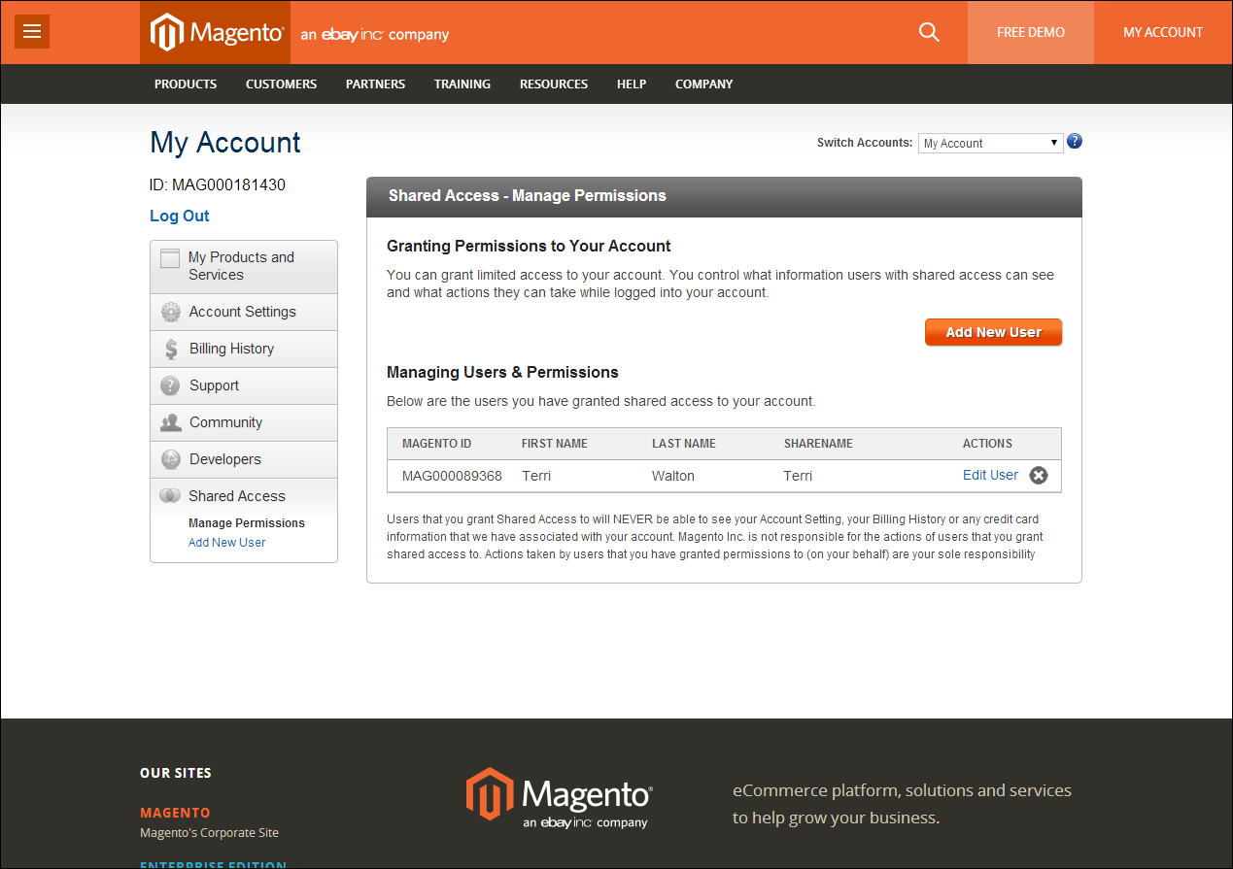The image size is (1233, 869).
Task: Click MY ACCOUNT in the header
Action: click(x=1163, y=32)
